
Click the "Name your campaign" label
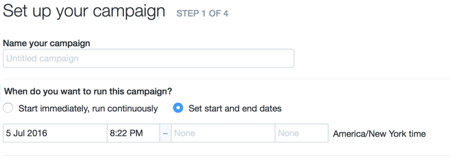pos(47,43)
